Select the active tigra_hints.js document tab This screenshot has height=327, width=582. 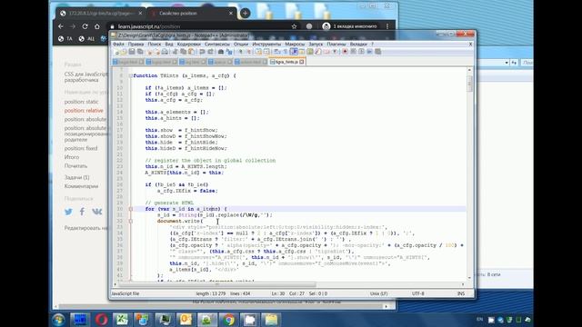287,62
